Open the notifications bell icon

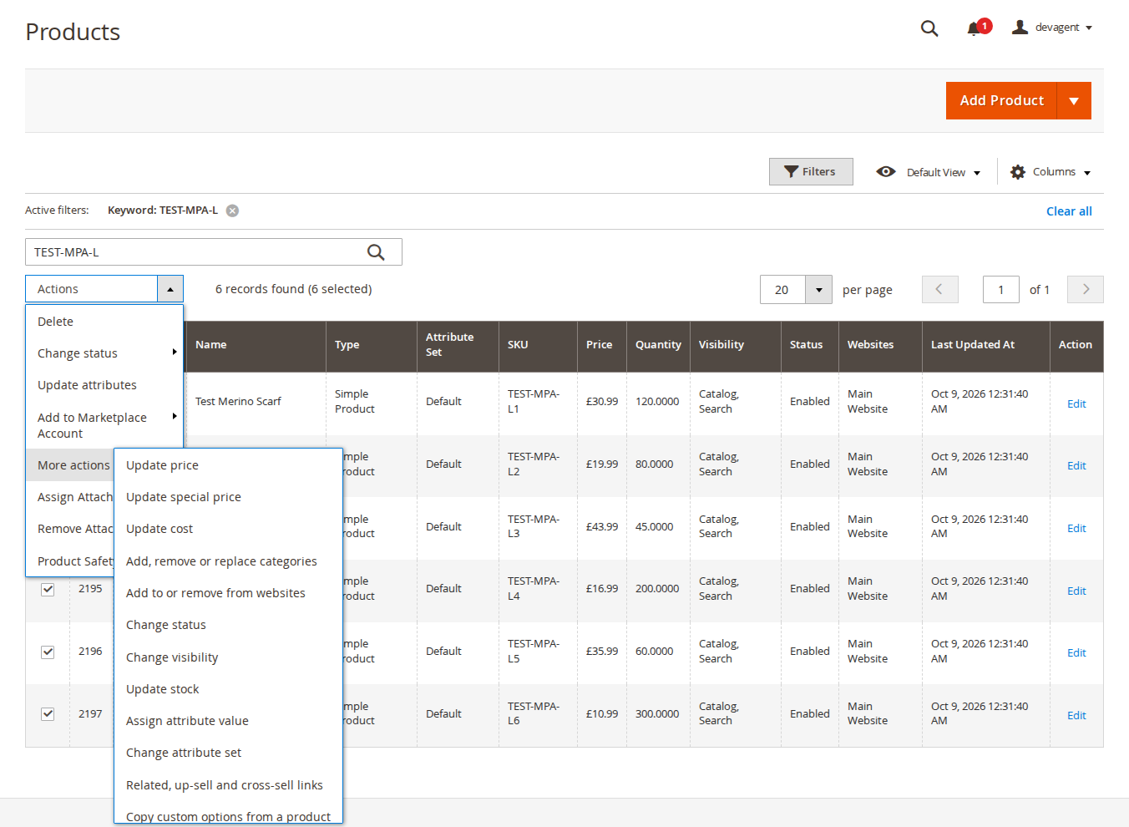tap(974, 28)
